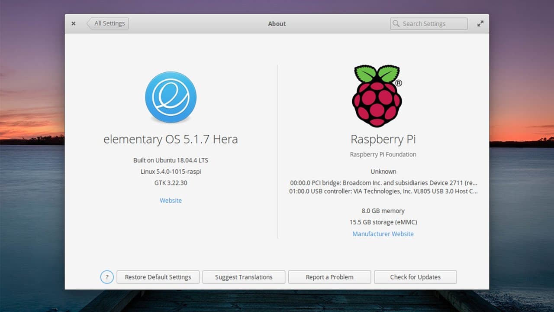Close the About settings window
Image resolution: width=554 pixels, height=312 pixels.
(x=74, y=24)
